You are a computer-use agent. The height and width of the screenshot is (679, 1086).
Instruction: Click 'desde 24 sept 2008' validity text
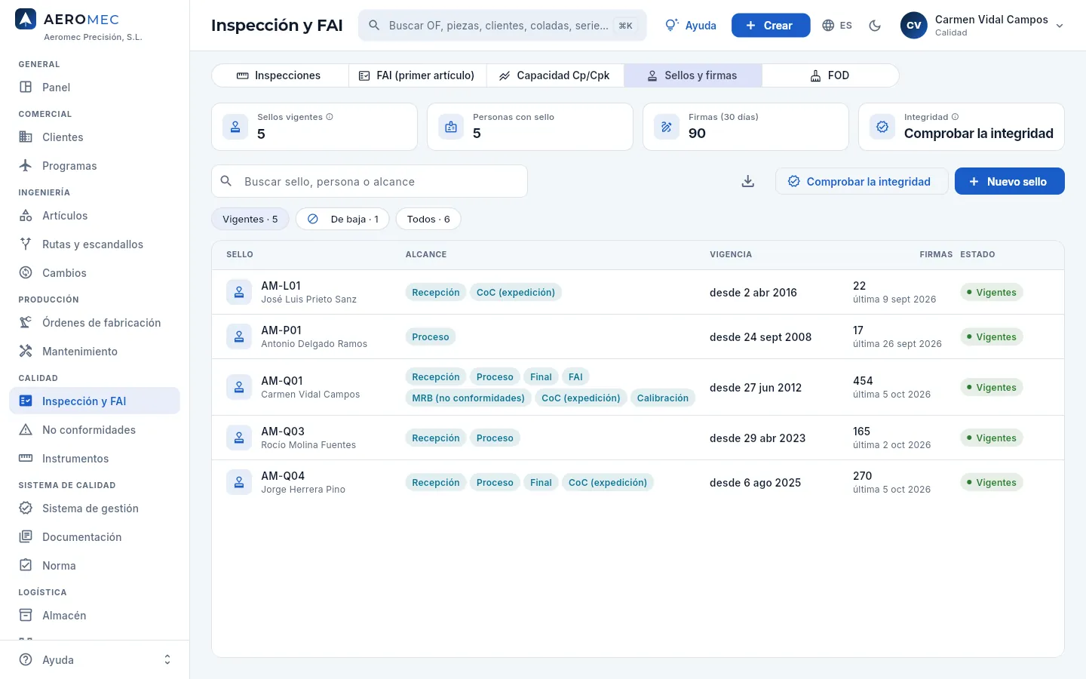pyautogui.click(x=760, y=337)
